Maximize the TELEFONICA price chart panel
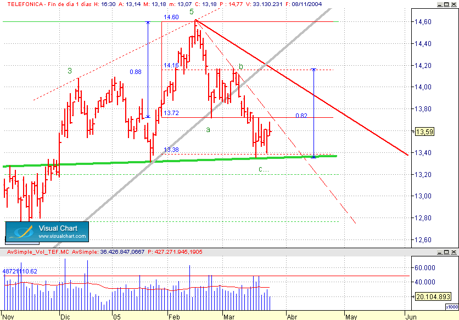This screenshot has width=459, height=320. pos(446,4)
